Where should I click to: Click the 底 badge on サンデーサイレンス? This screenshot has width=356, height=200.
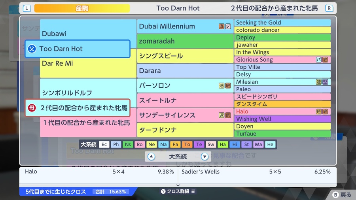click(228, 115)
